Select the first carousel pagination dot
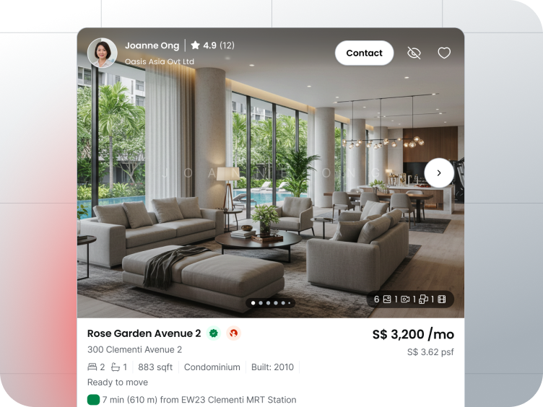543x407 pixels. [253, 303]
